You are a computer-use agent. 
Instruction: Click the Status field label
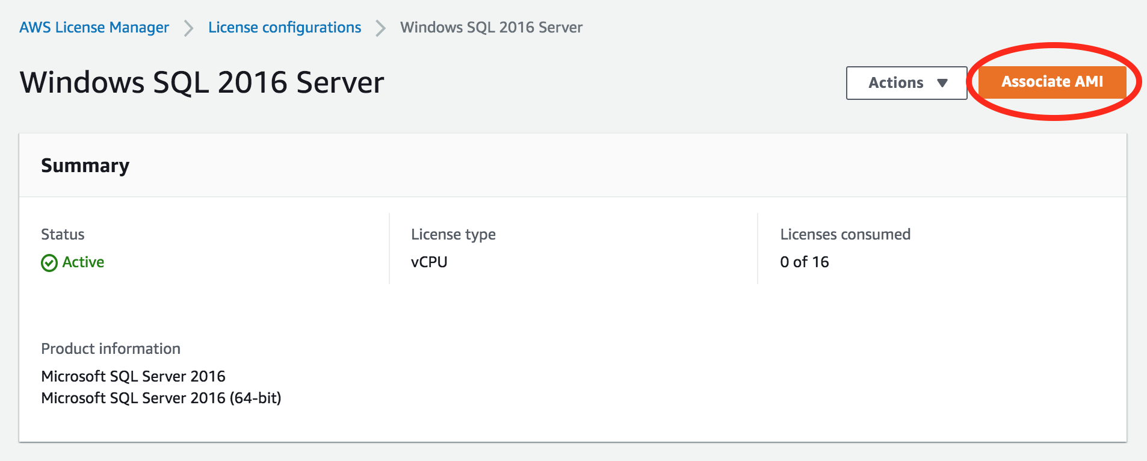coord(63,234)
